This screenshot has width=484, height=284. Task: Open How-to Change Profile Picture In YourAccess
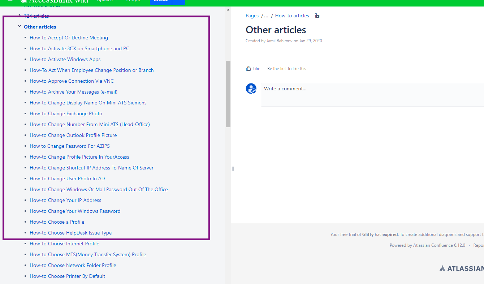pyautogui.click(x=79, y=157)
